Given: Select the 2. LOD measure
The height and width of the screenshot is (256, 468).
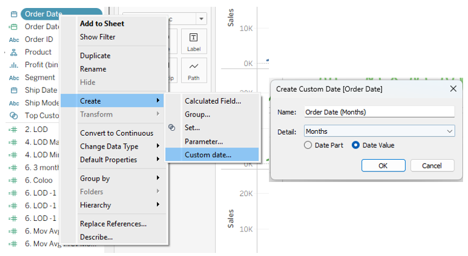Looking at the screenshot, I should [36, 130].
